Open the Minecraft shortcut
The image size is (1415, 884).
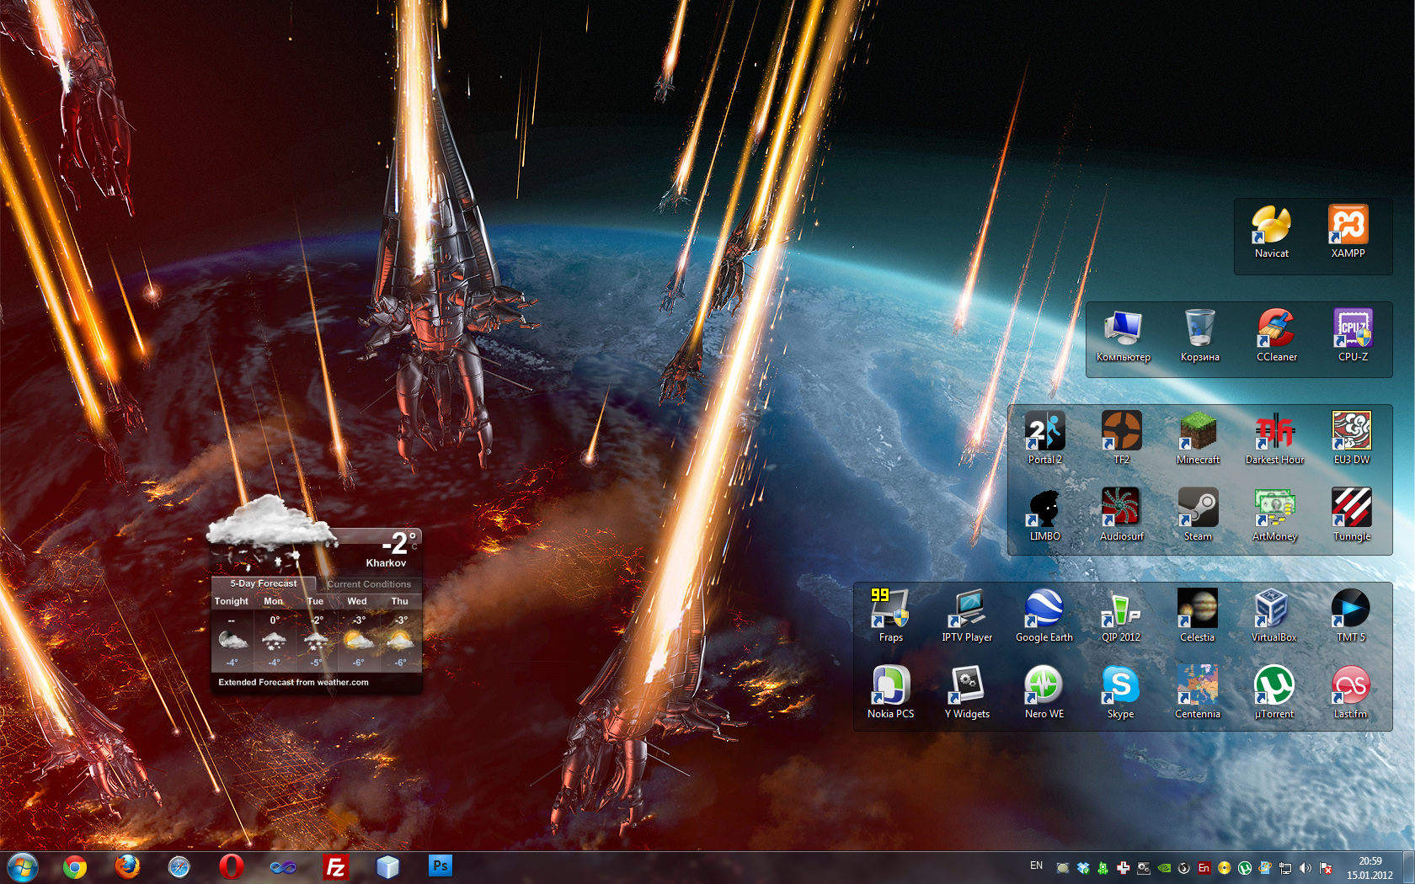[x=1198, y=438]
